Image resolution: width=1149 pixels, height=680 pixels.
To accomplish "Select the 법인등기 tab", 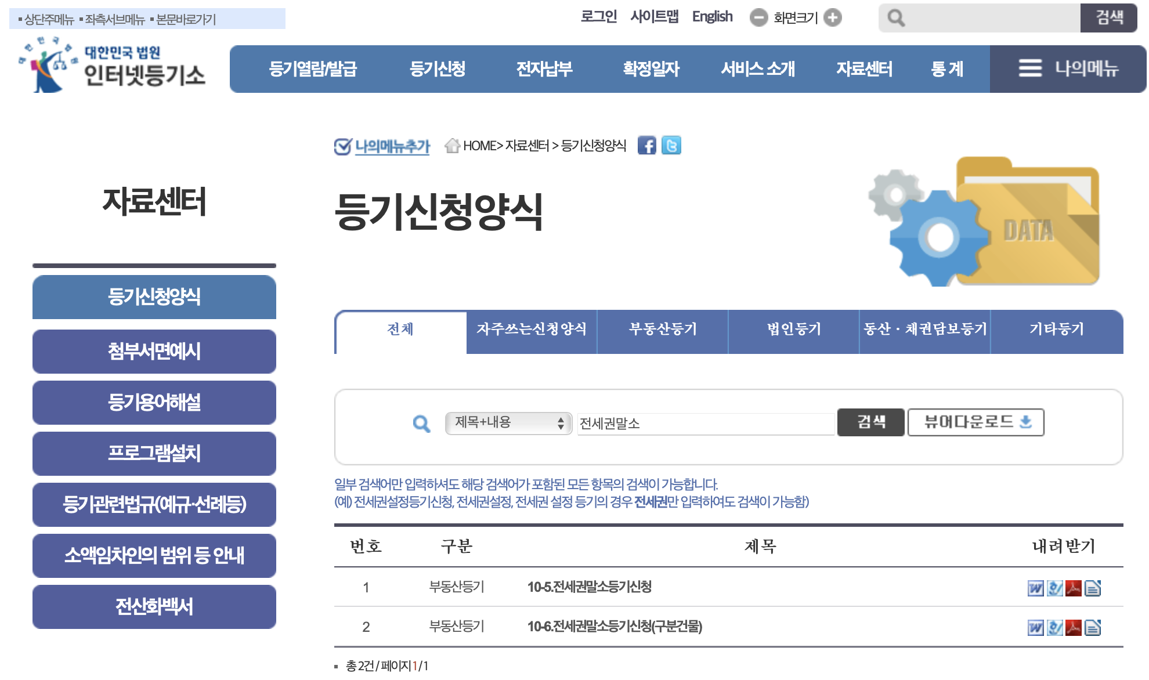I will pyautogui.click(x=793, y=329).
